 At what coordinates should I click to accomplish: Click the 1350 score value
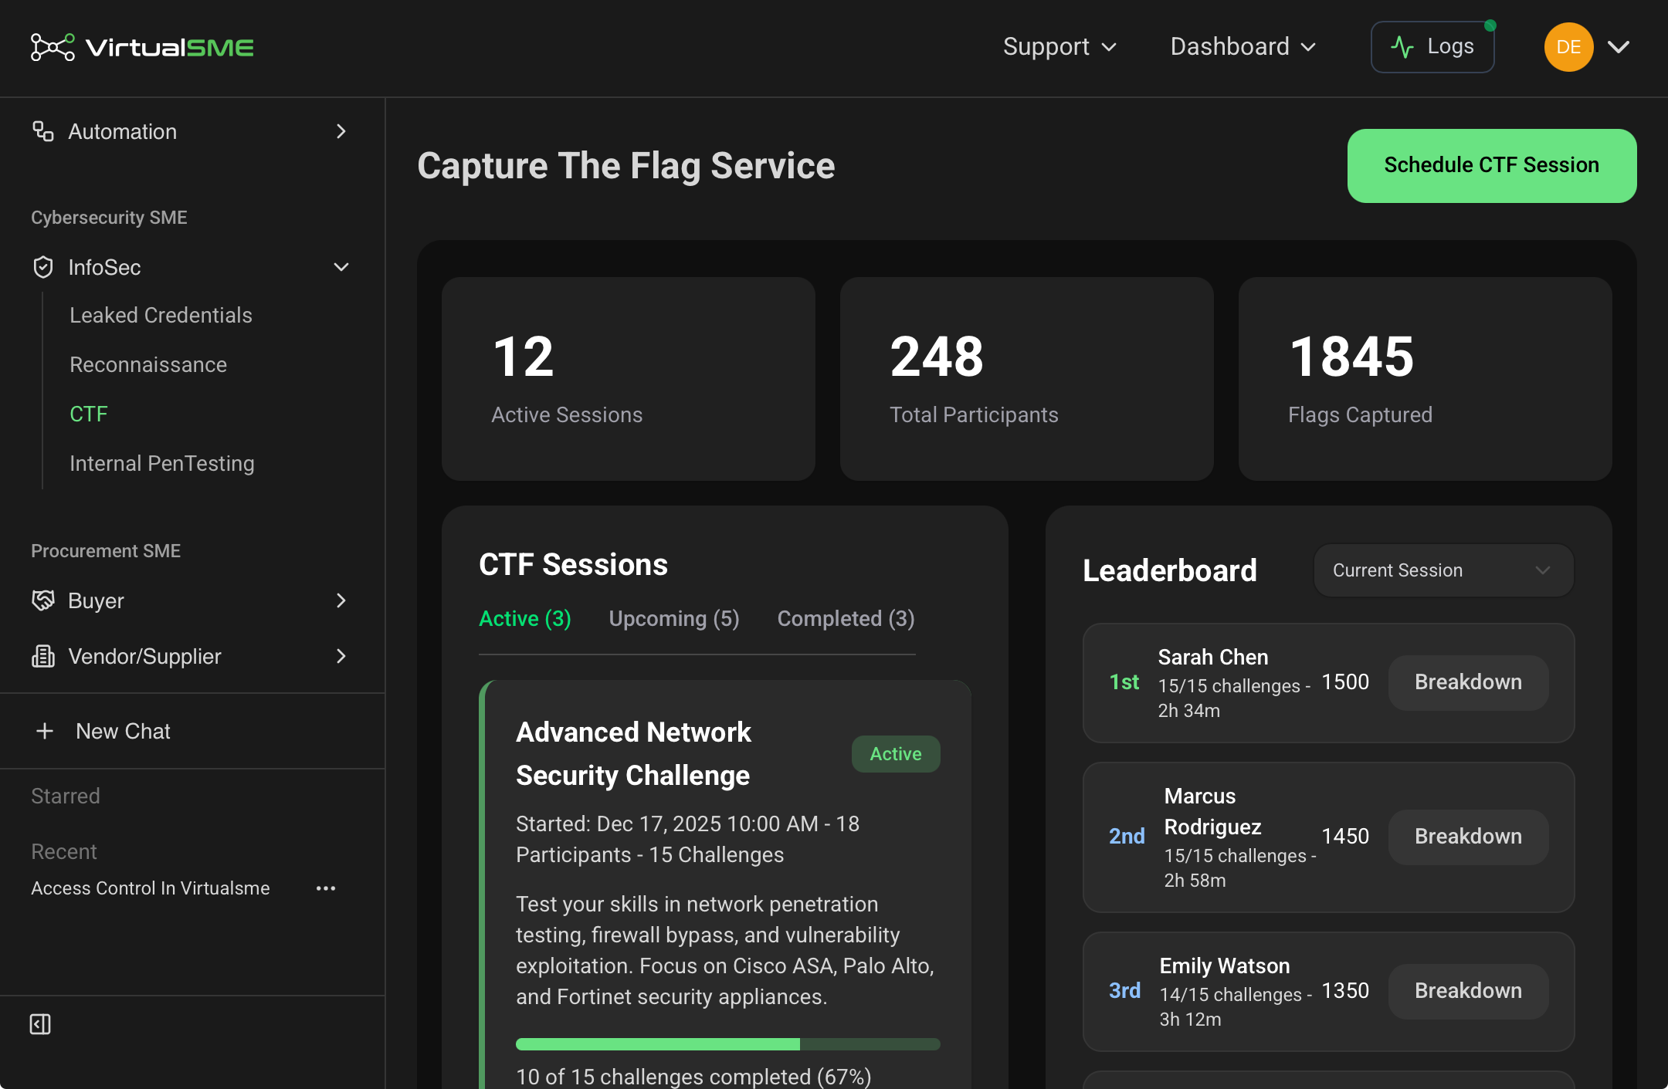[x=1345, y=991]
